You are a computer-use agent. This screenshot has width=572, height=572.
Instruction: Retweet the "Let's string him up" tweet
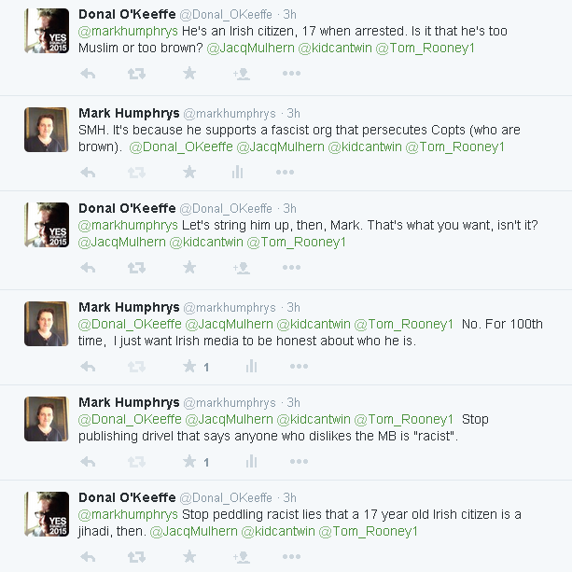coord(136,268)
